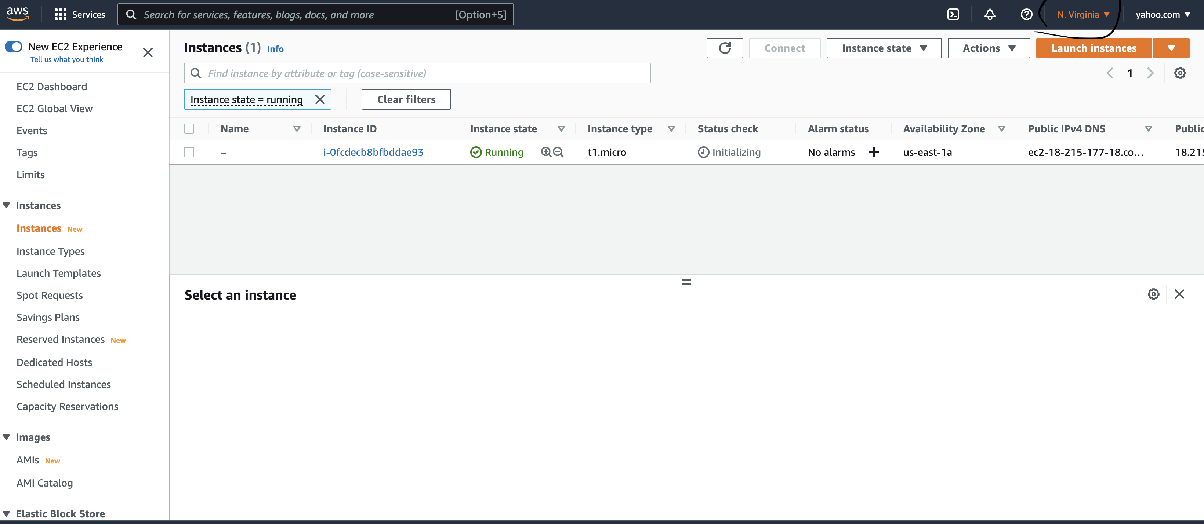Toggle the New EC2 Experience switch
The width and height of the screenshot is (1204, 524).
tap(14, 47)
